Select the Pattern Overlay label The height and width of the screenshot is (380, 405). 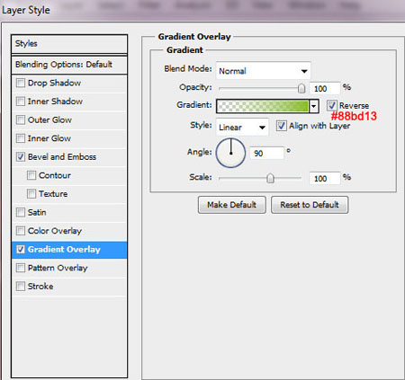click(58, 268)
